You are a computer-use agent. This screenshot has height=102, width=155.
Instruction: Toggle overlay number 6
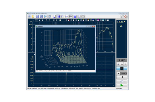click(x=91, y=20)
